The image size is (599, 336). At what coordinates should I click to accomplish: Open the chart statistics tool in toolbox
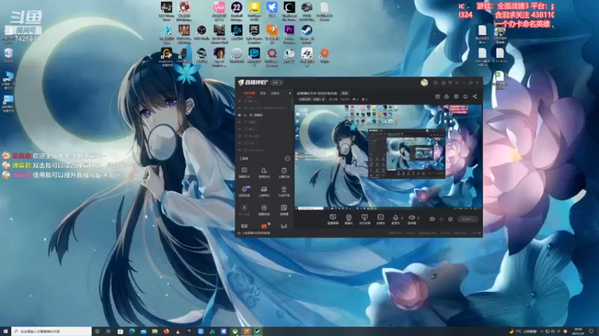(x=284, y=226)
